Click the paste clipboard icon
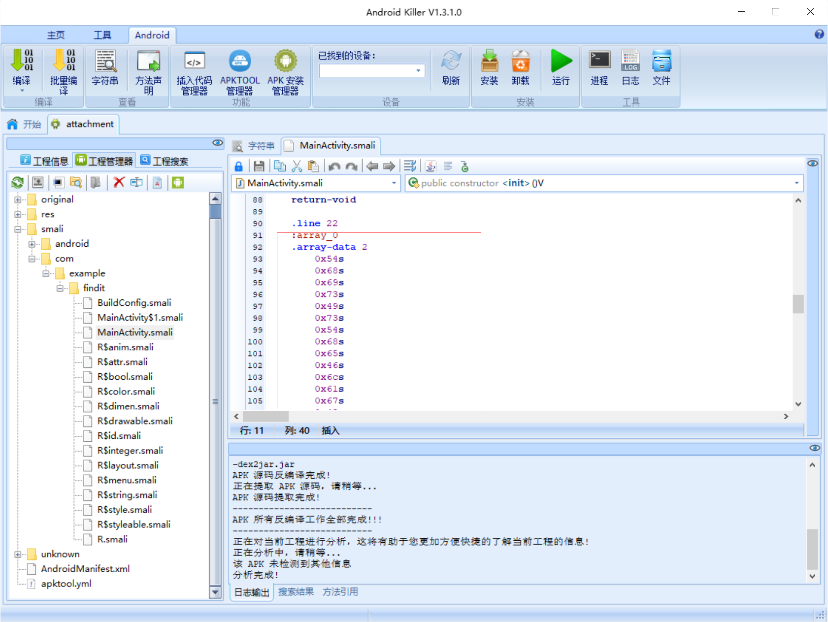Viewport: 828px width, 622px height. coord(313,166)
